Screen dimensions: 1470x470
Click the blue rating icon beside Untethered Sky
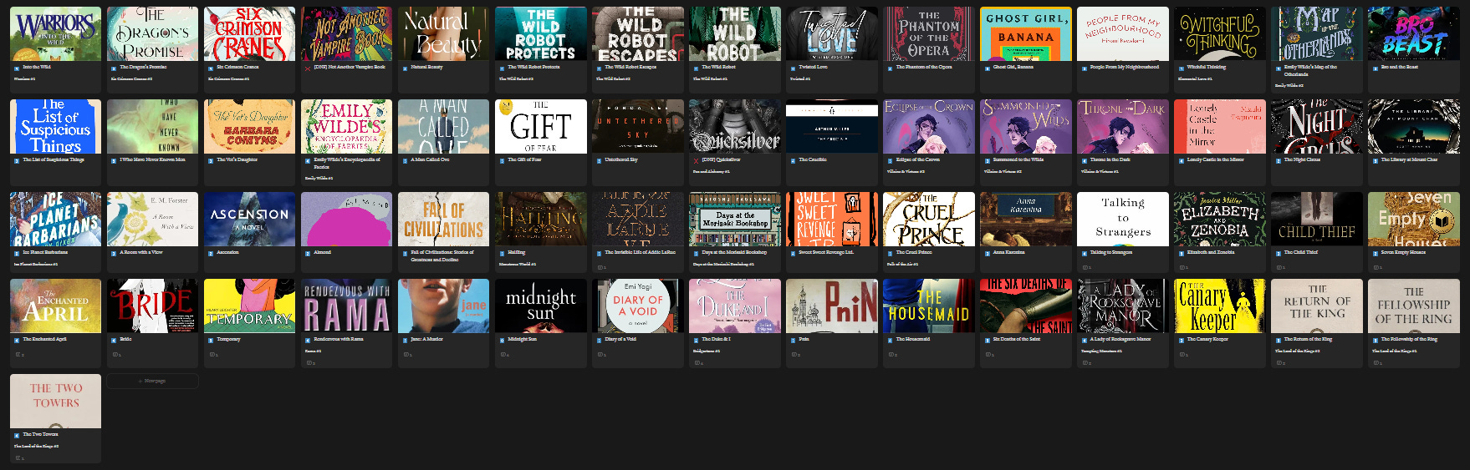point(599,159)
